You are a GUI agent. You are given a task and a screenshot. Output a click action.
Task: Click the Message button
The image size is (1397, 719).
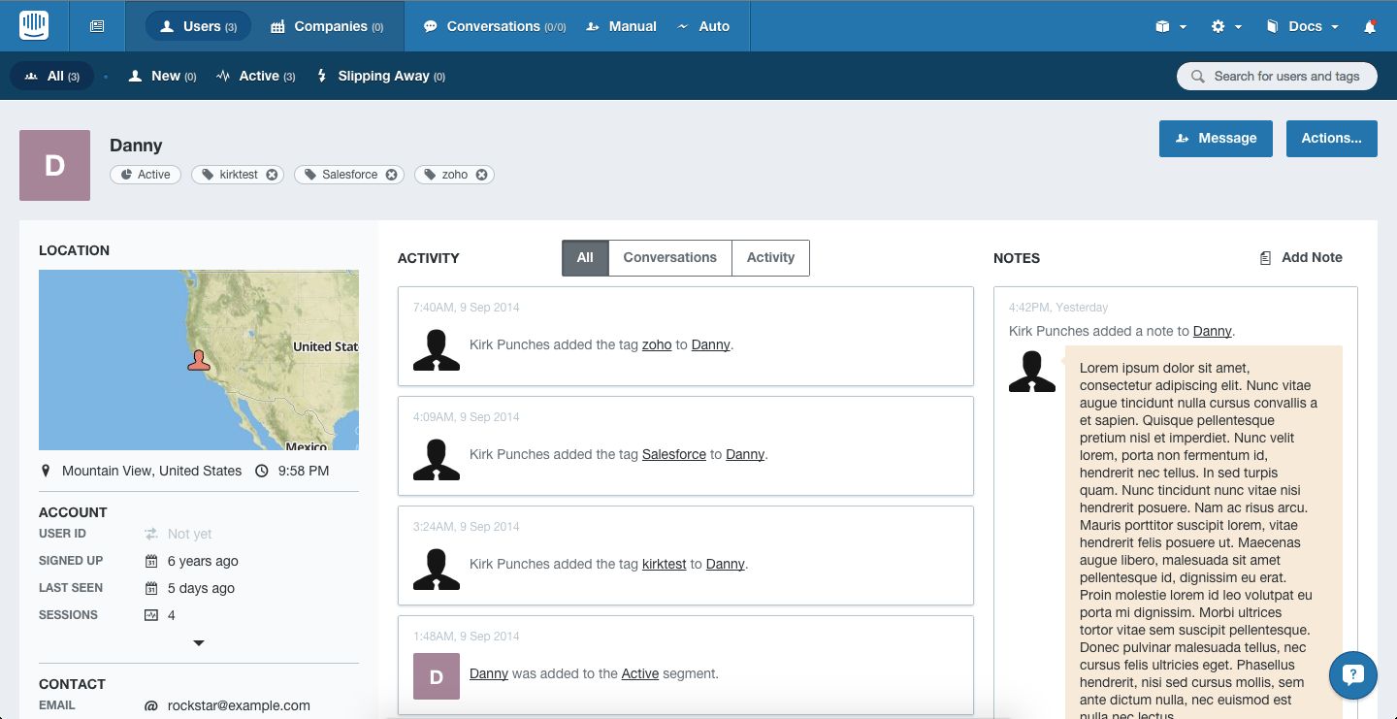tap(1216, 138)
